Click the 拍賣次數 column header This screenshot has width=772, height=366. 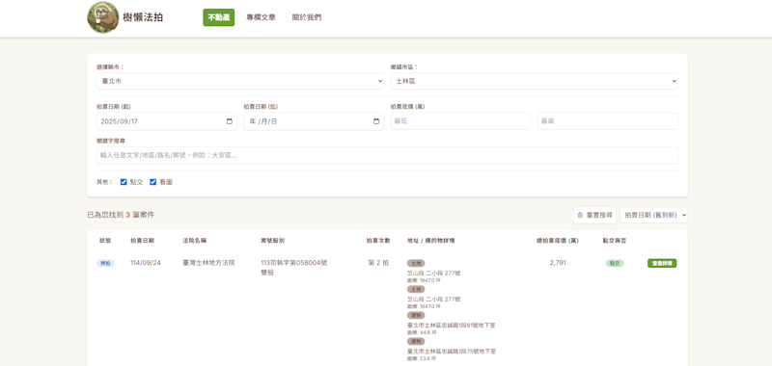tap(378, 241)
